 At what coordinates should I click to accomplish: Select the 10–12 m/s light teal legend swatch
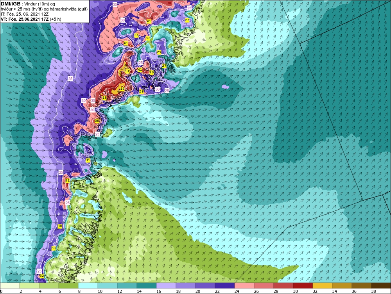pos(108,285)
